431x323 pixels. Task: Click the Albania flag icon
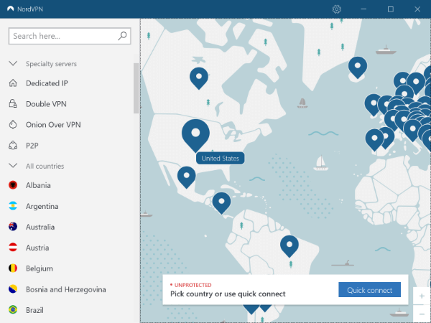(x=13, y=185)
